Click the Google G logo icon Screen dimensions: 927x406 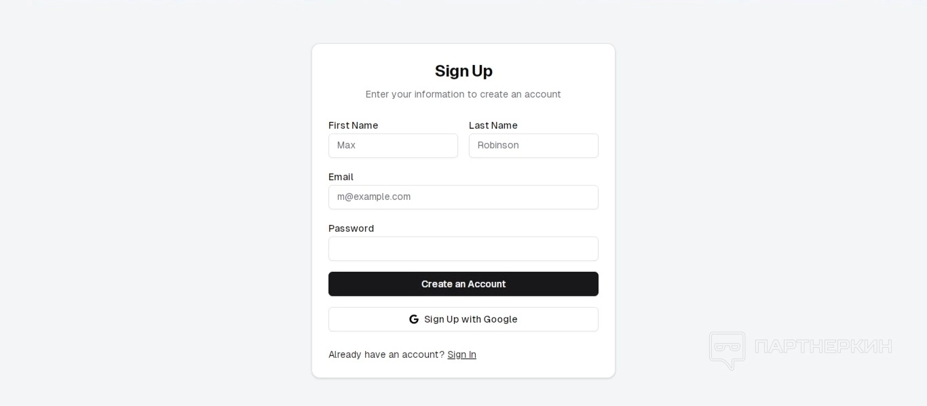(x=414, y=319)
